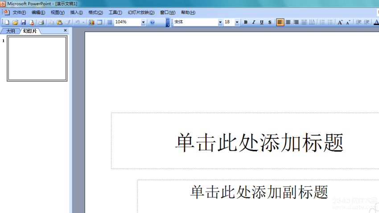Decrease the indent level
Screen dimensions: 379x213
(x=358, y=22)
